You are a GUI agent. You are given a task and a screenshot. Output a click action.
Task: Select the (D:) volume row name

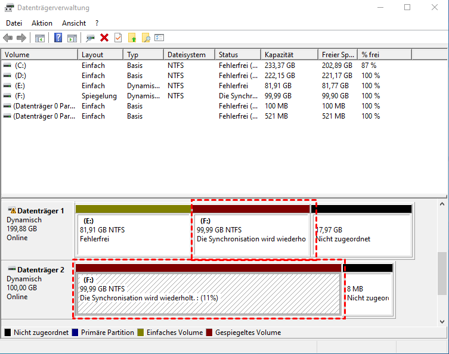pyautogui.click(x=20, y=76)
